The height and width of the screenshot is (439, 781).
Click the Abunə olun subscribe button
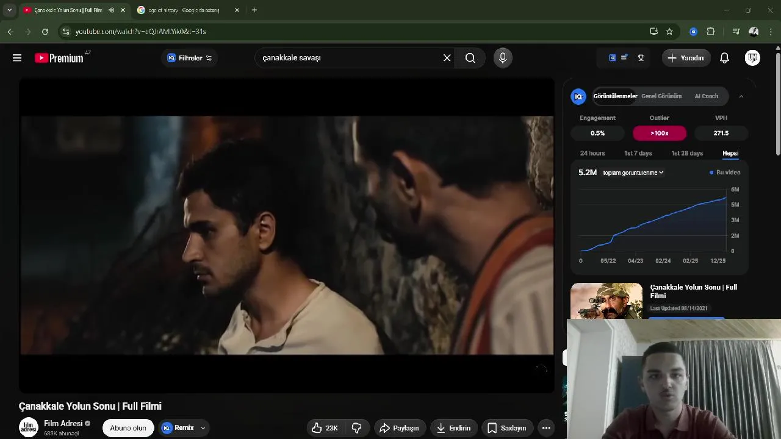(128, 428)
